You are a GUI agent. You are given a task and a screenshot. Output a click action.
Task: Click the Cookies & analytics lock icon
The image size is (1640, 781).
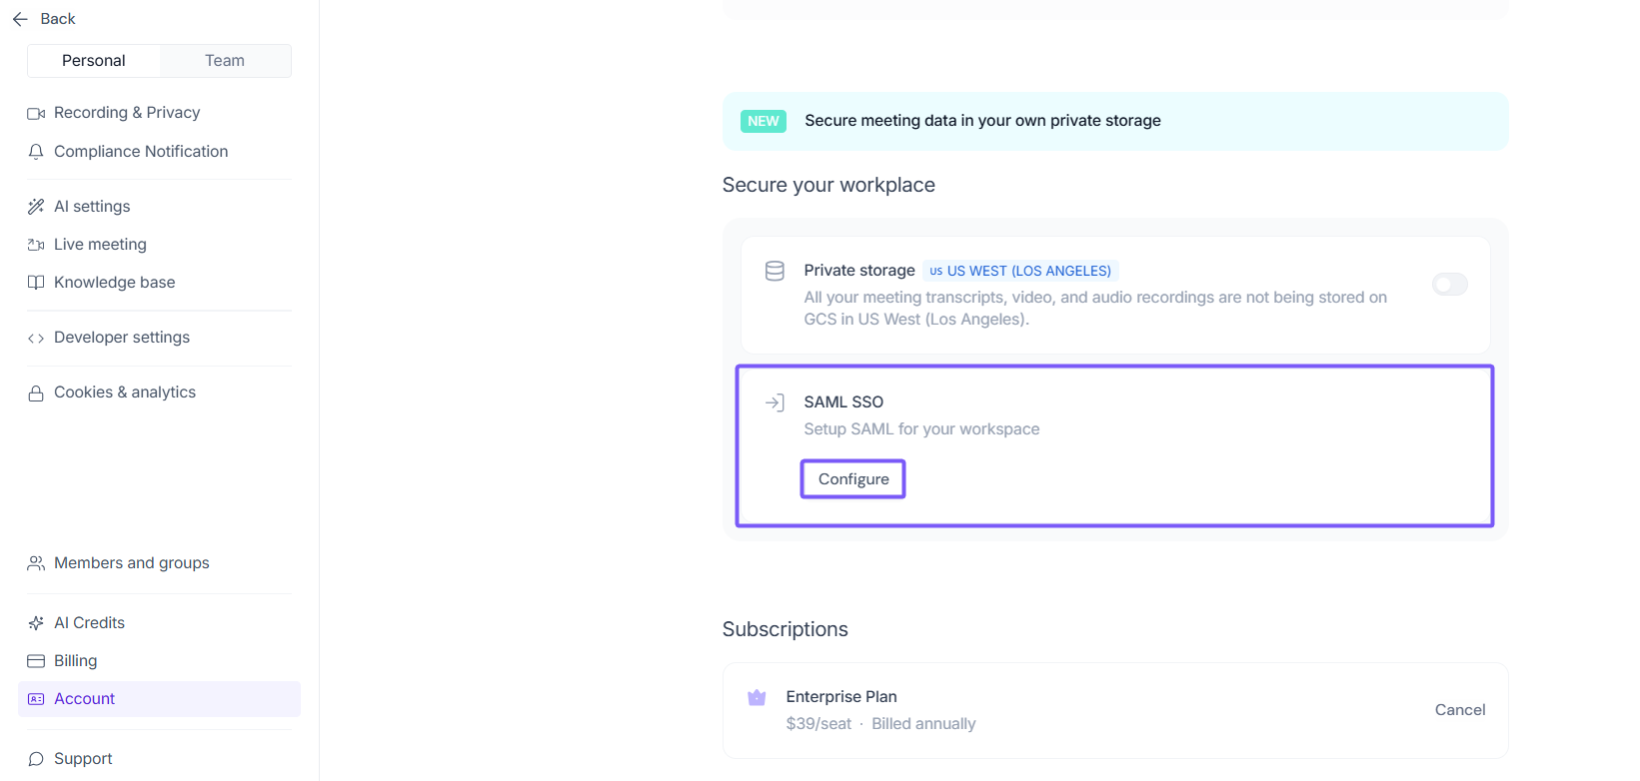[36, 393]
